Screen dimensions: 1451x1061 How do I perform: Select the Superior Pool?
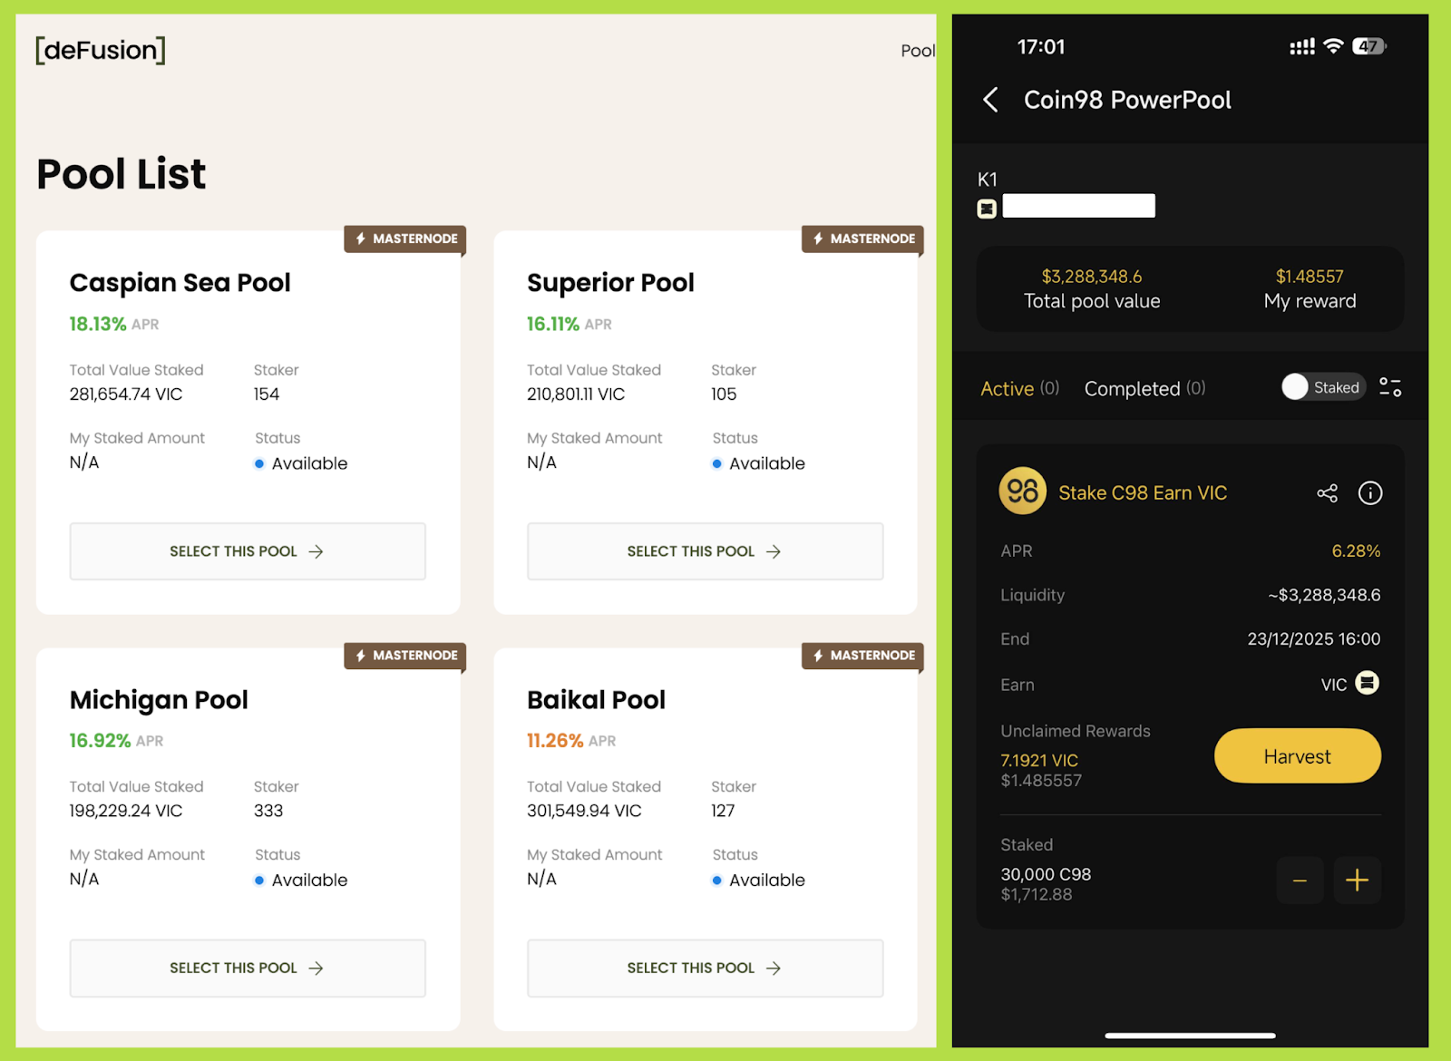705,551
